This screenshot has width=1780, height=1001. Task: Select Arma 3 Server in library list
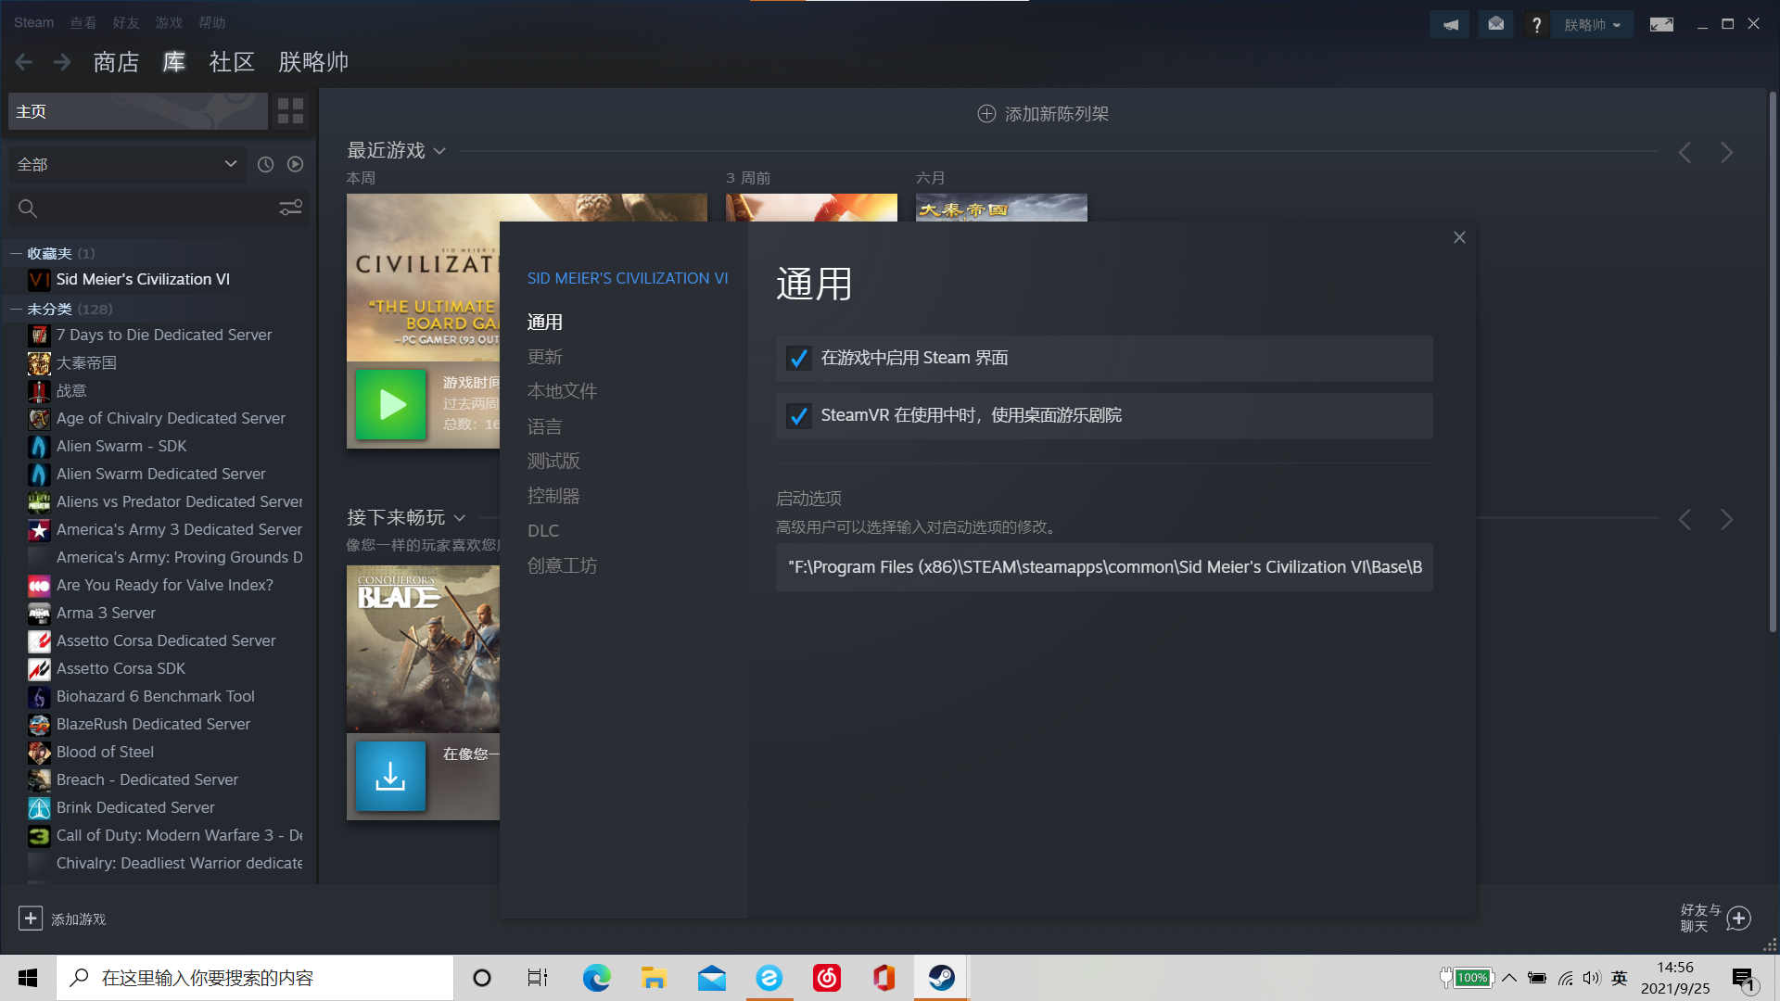pos(106,613)
